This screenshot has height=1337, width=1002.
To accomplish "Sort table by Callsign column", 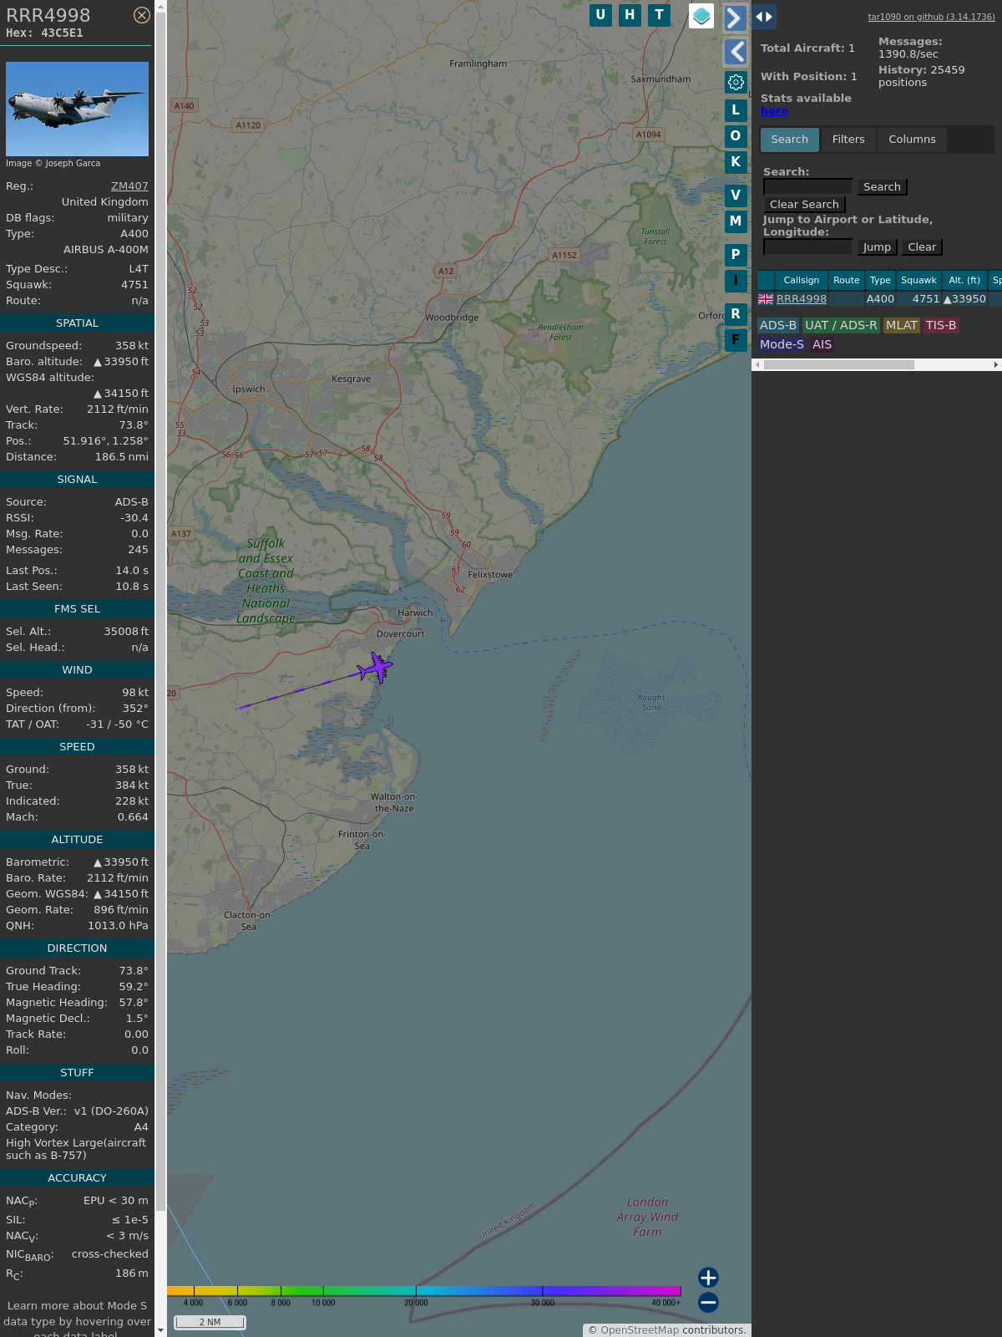I will click(x=801, y=280).
